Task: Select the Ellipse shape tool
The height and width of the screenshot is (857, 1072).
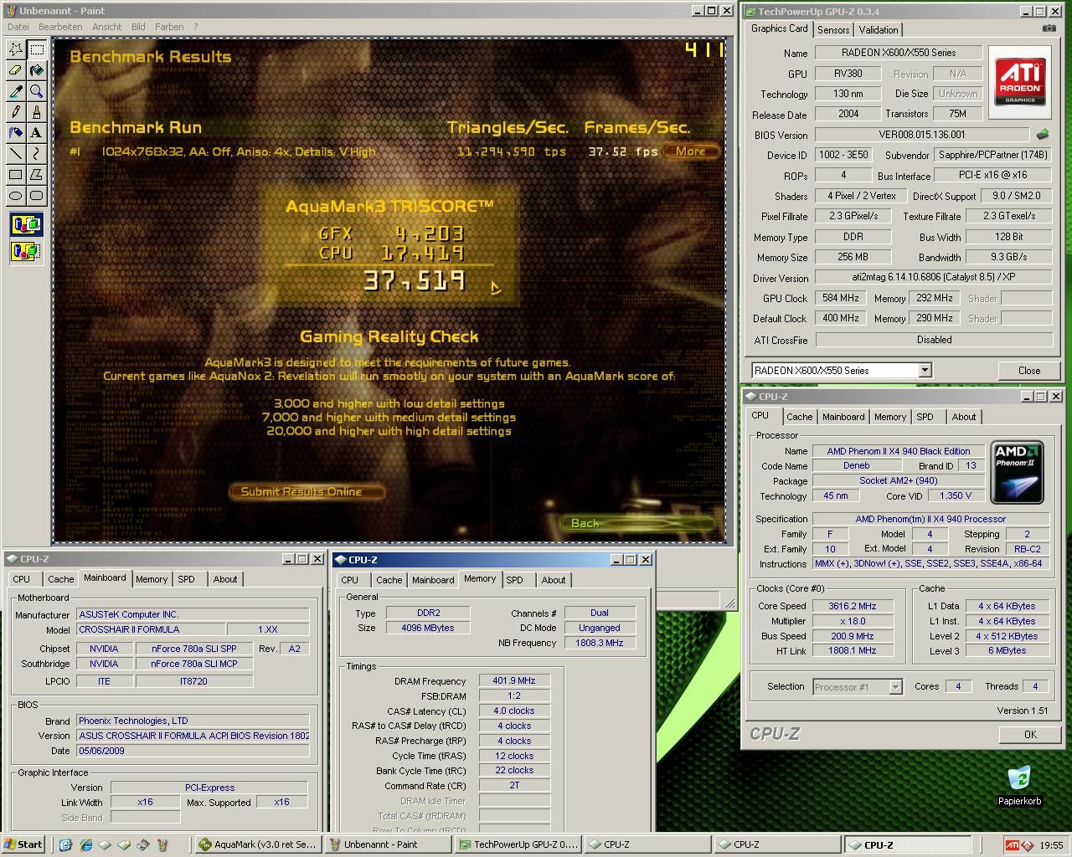Action: (15, 196)
